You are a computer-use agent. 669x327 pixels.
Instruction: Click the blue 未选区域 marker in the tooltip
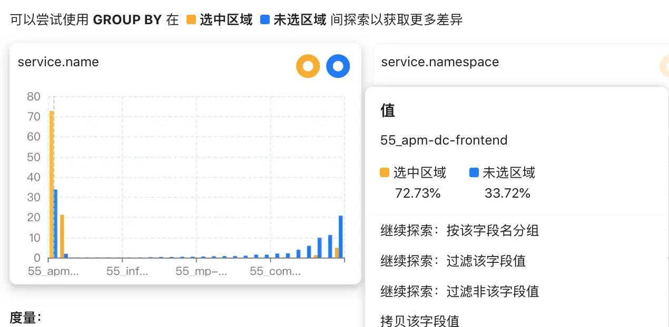pos(474,172)
